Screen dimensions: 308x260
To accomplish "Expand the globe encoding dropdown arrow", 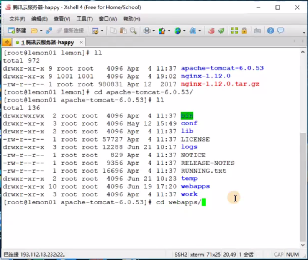I will click(184, 31).
